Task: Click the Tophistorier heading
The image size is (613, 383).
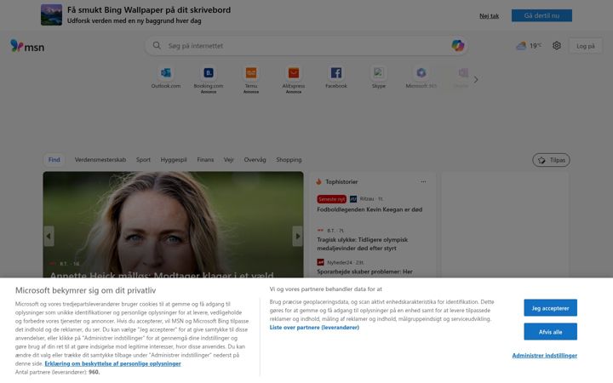Action: pos(341,182)
